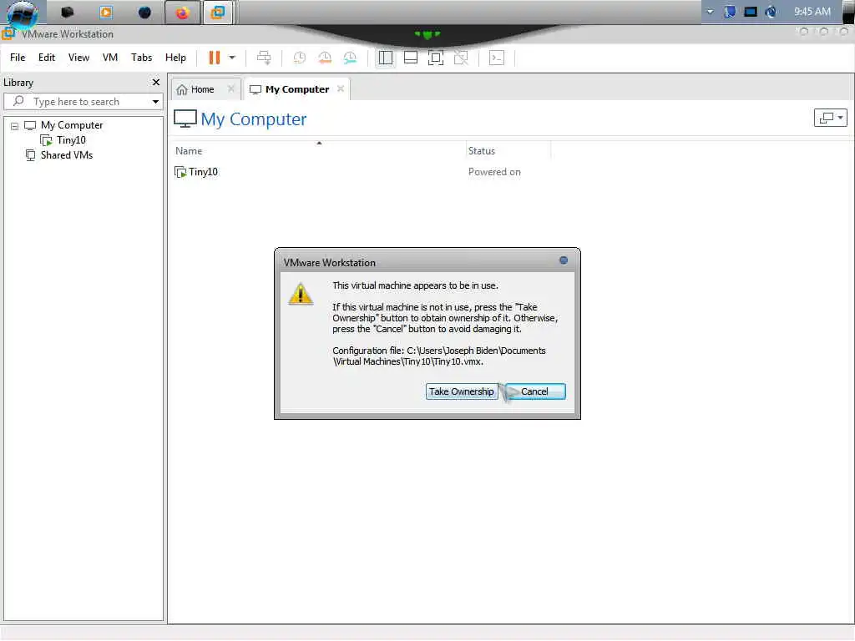Close the Library panel
This screenshot has height=641, width=855.
156,83
